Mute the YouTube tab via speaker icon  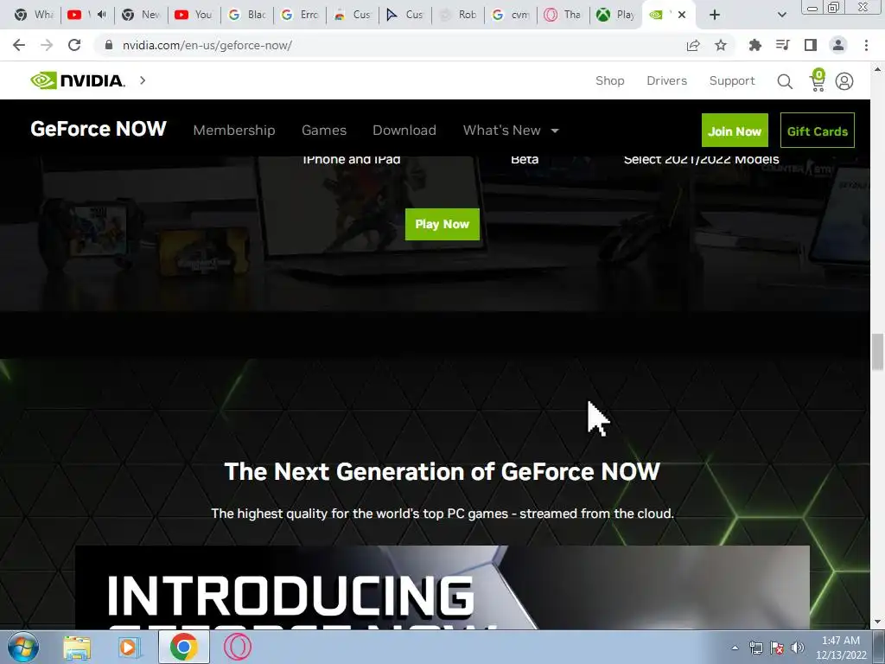tap(102, 15)
